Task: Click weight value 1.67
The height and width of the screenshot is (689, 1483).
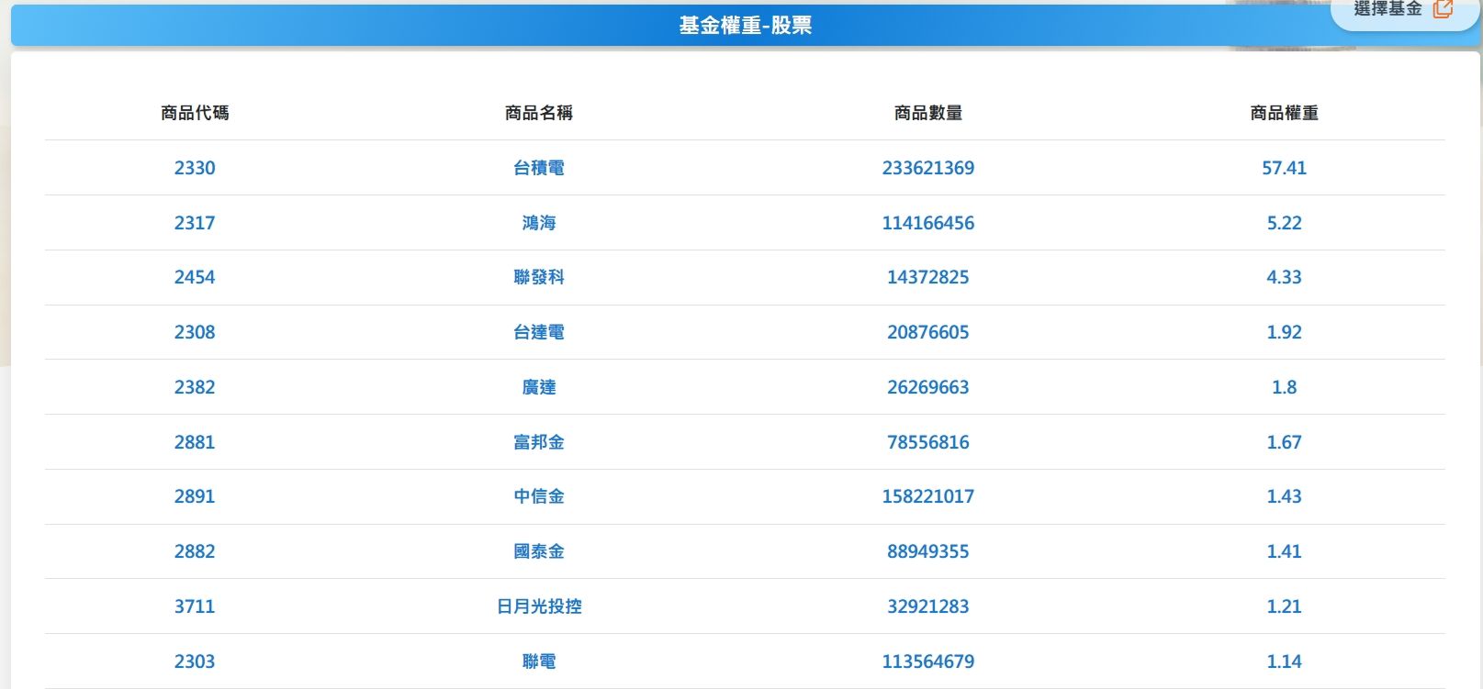Action: [x=1284, y=442]
